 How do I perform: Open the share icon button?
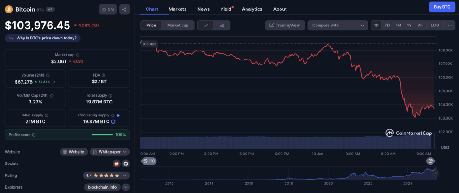(x=125, y=9)
